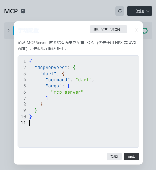
Task: Click the "args" key on line 5
Action: click(54, 86)
